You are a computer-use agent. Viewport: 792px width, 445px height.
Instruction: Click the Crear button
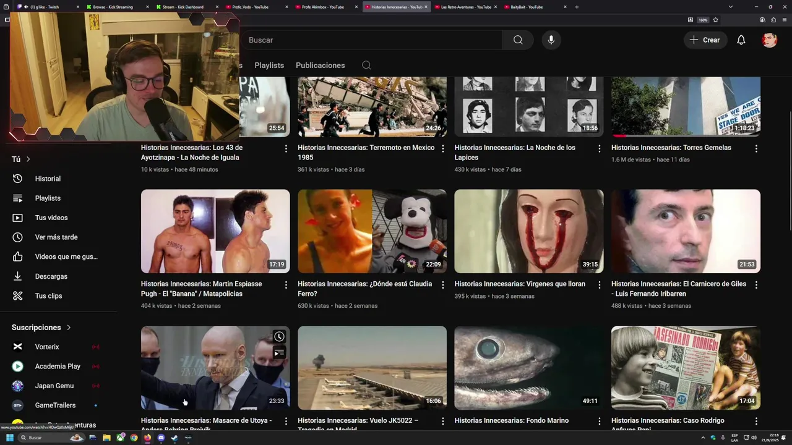tap(705, 40)
